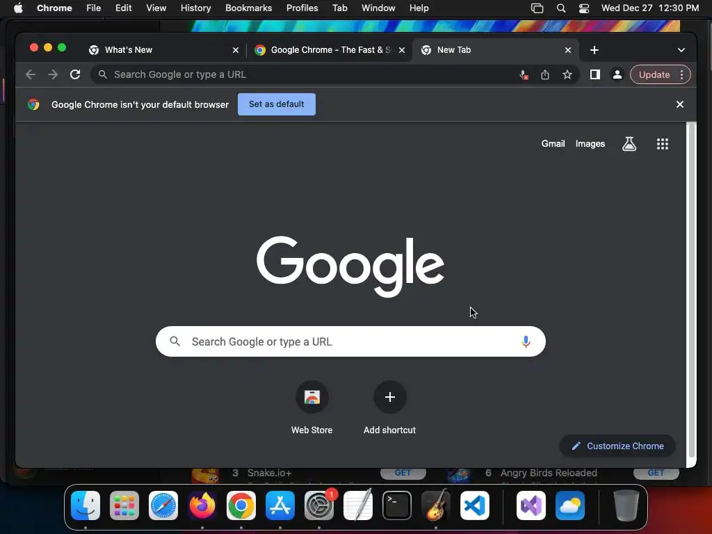
Task: Click the page vertical scrollbar
Action: 692,291
